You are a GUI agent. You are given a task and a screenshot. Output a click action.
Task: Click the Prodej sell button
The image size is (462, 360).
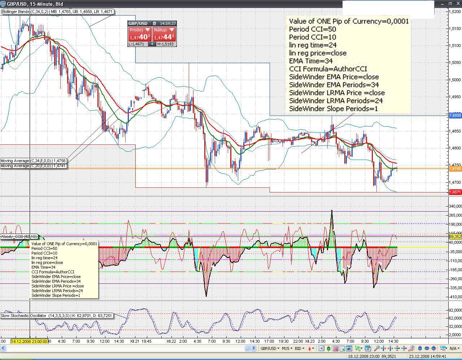140,34
